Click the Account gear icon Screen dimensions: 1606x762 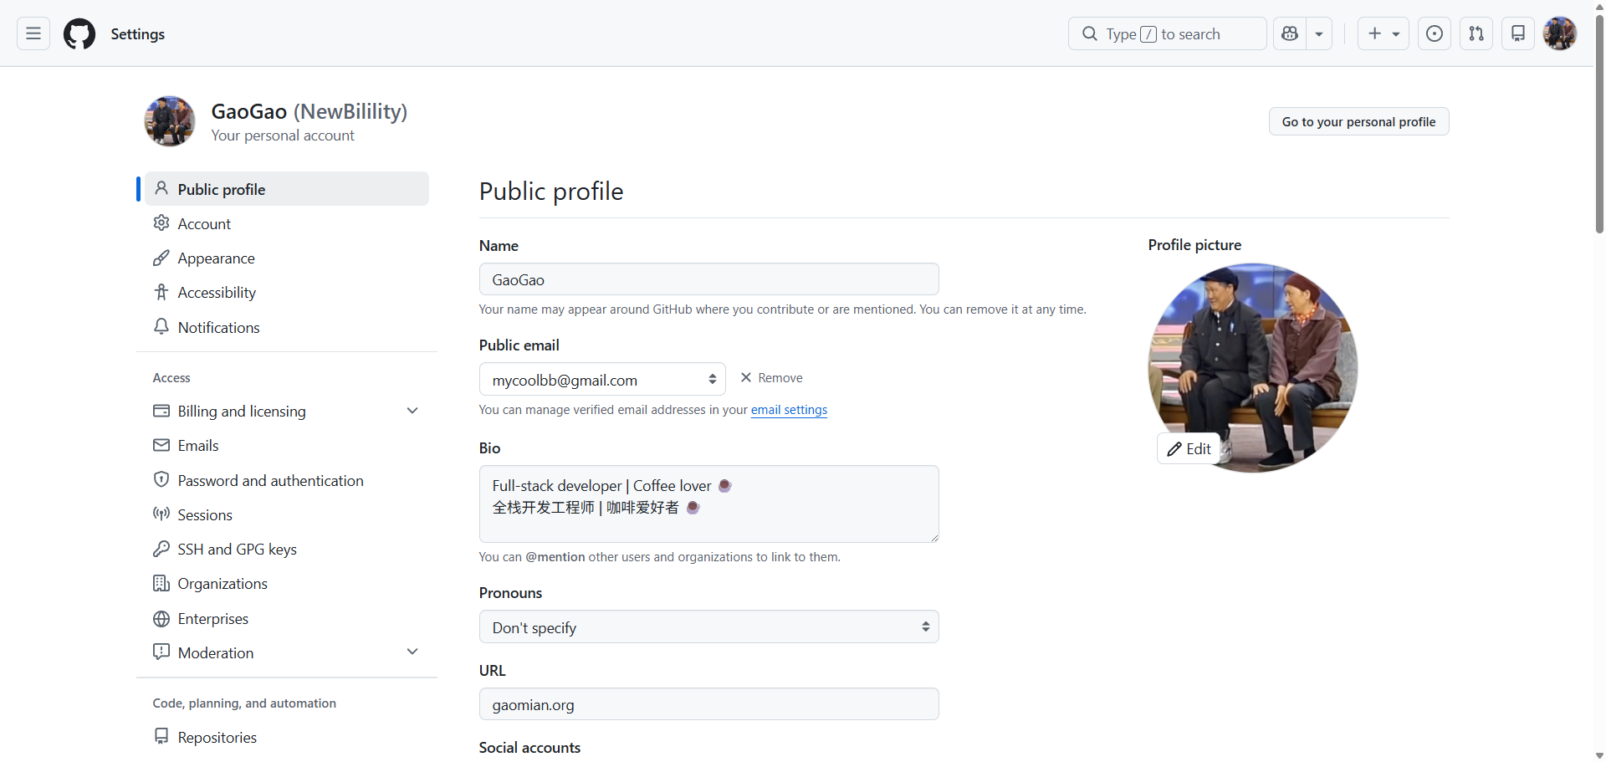coord(161,222)
